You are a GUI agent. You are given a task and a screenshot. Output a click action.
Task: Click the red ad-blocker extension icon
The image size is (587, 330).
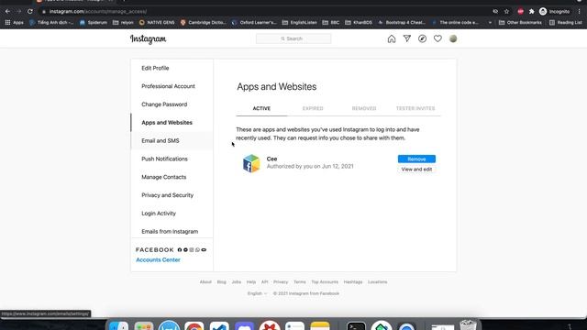click(520, 12)
